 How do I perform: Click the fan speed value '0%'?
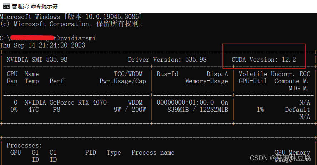point(14,110)
